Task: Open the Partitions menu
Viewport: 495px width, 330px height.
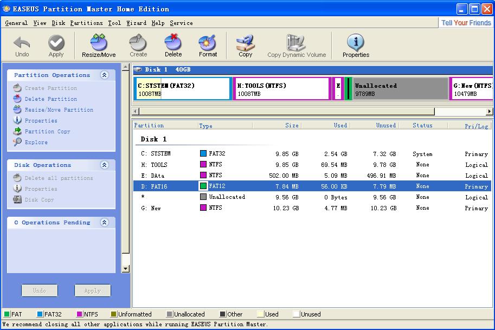Action: (x=87, y=23)
